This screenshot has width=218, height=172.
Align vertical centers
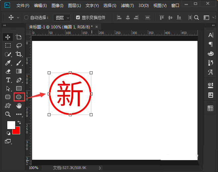click(170, 17)
